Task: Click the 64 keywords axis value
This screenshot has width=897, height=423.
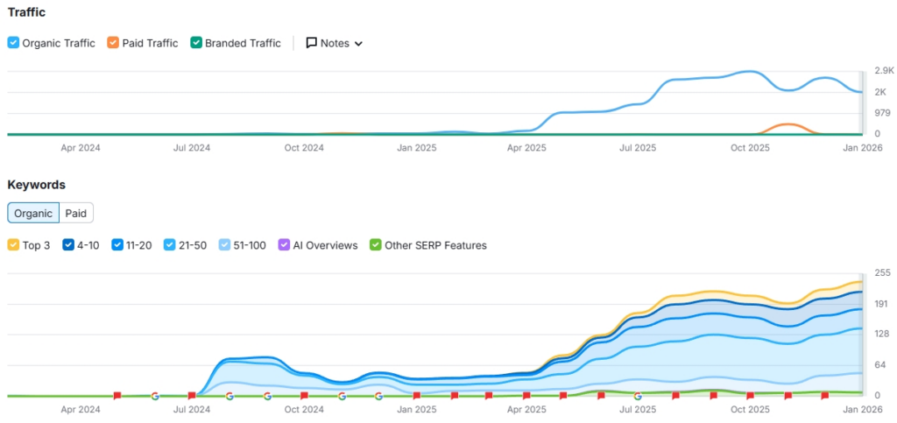Action: click(879, 365)
